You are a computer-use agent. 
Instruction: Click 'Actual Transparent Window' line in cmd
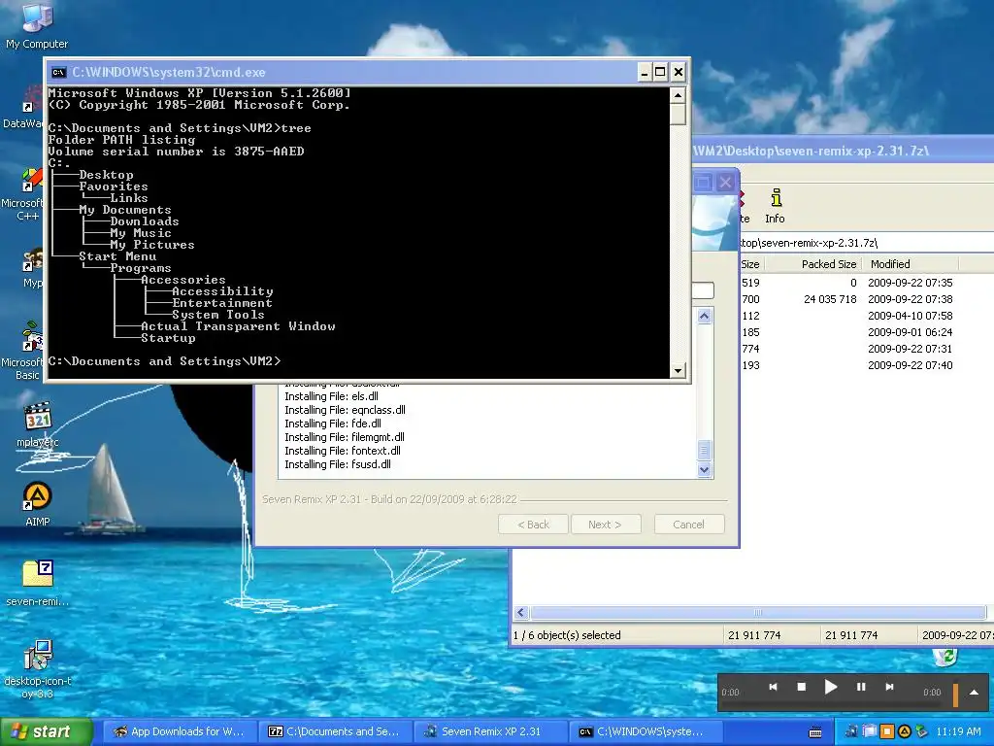point(239,326)
